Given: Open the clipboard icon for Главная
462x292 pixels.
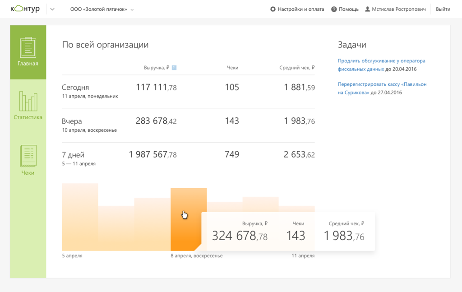Looking at the screenshot, I should (x=28, y=47).
